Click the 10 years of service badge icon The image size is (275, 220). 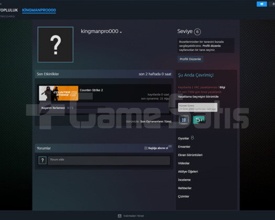pyautogui.click(x=184, y=120)
